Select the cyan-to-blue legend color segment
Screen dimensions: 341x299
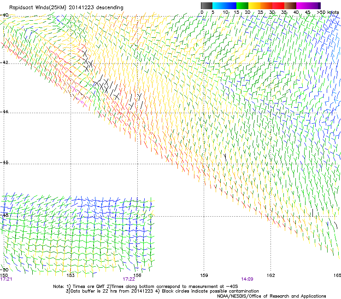tap(224, 6)
